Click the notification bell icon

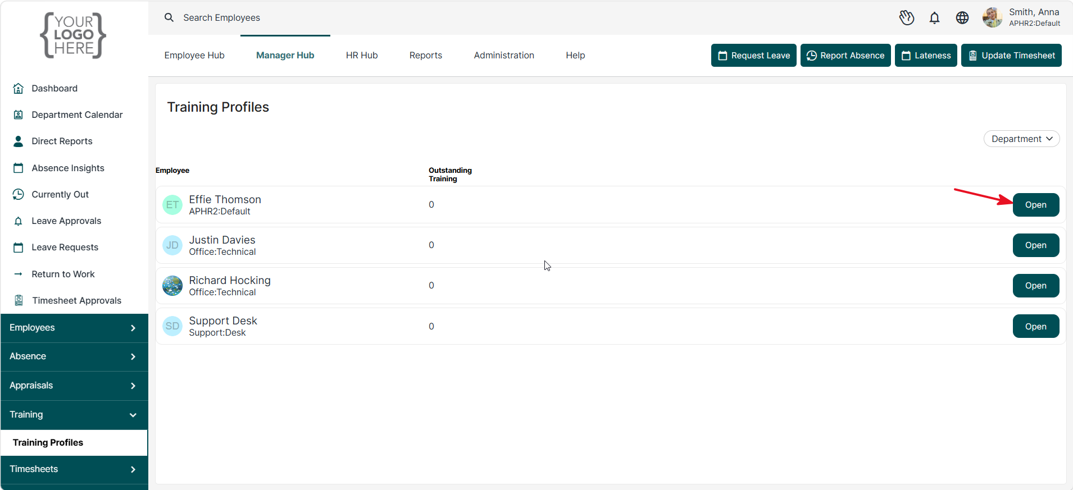[934, 18]
